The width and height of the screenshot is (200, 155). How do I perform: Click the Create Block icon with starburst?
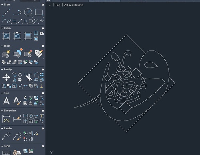click(x=6, y=54)
